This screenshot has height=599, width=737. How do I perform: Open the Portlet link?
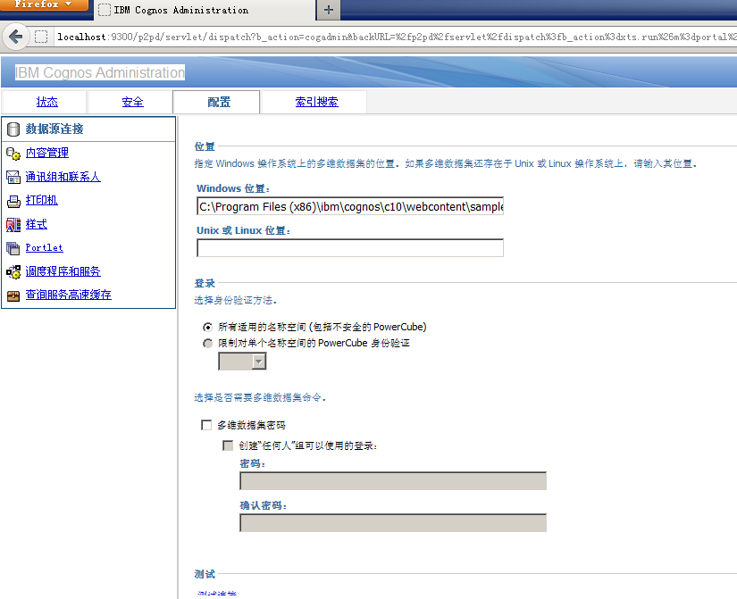click(x=44, y=247)
